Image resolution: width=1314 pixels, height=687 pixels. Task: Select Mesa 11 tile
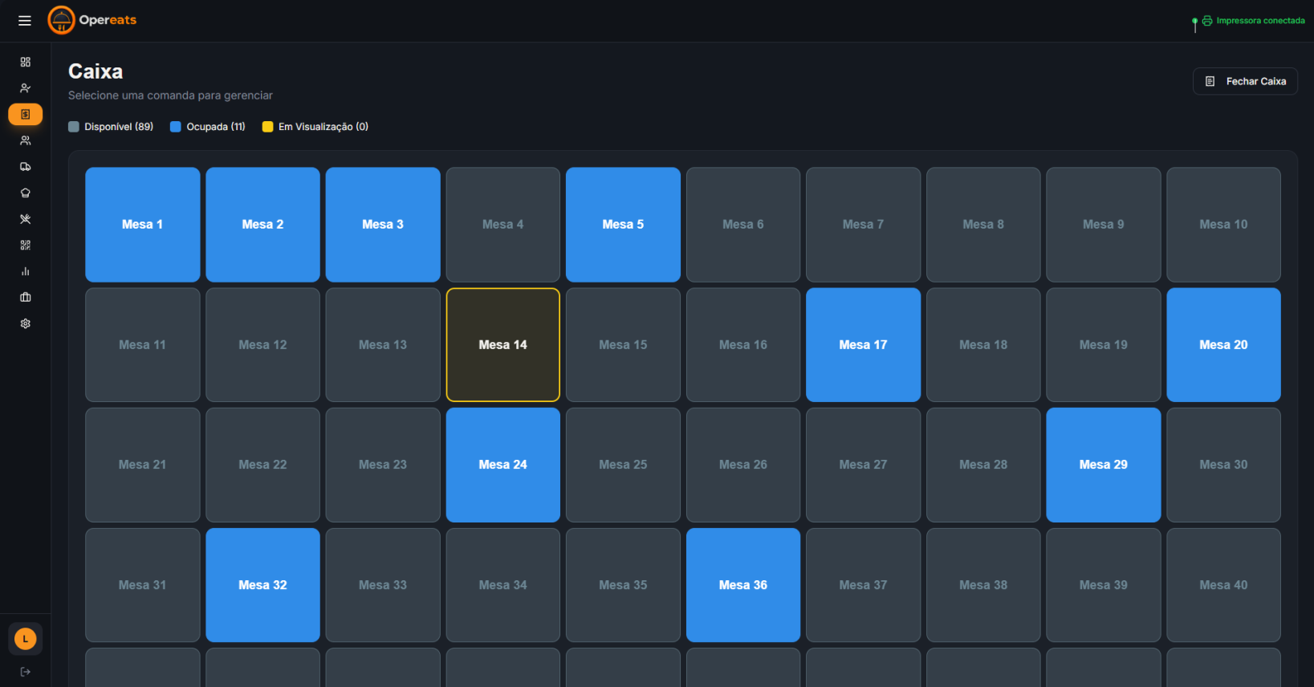click(x=143, y=345)
